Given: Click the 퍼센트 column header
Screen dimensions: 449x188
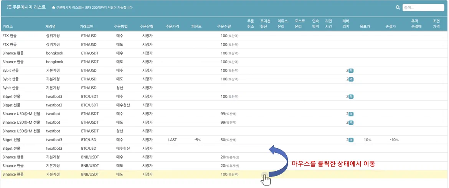Looking at the screenshot, I should click(x=196, y=26).
